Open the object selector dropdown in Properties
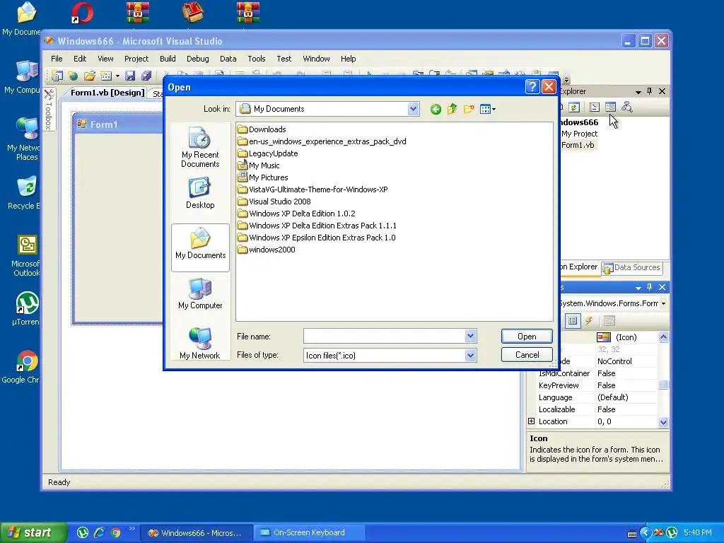The width and height of the screenshot is (724, 543). click(663, 303)
